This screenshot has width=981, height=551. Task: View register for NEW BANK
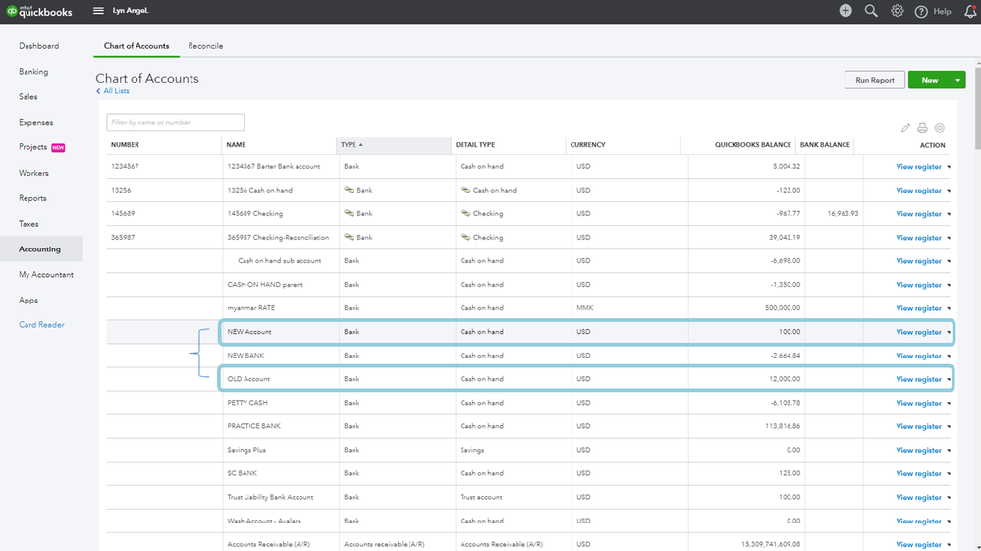[918, 356]
